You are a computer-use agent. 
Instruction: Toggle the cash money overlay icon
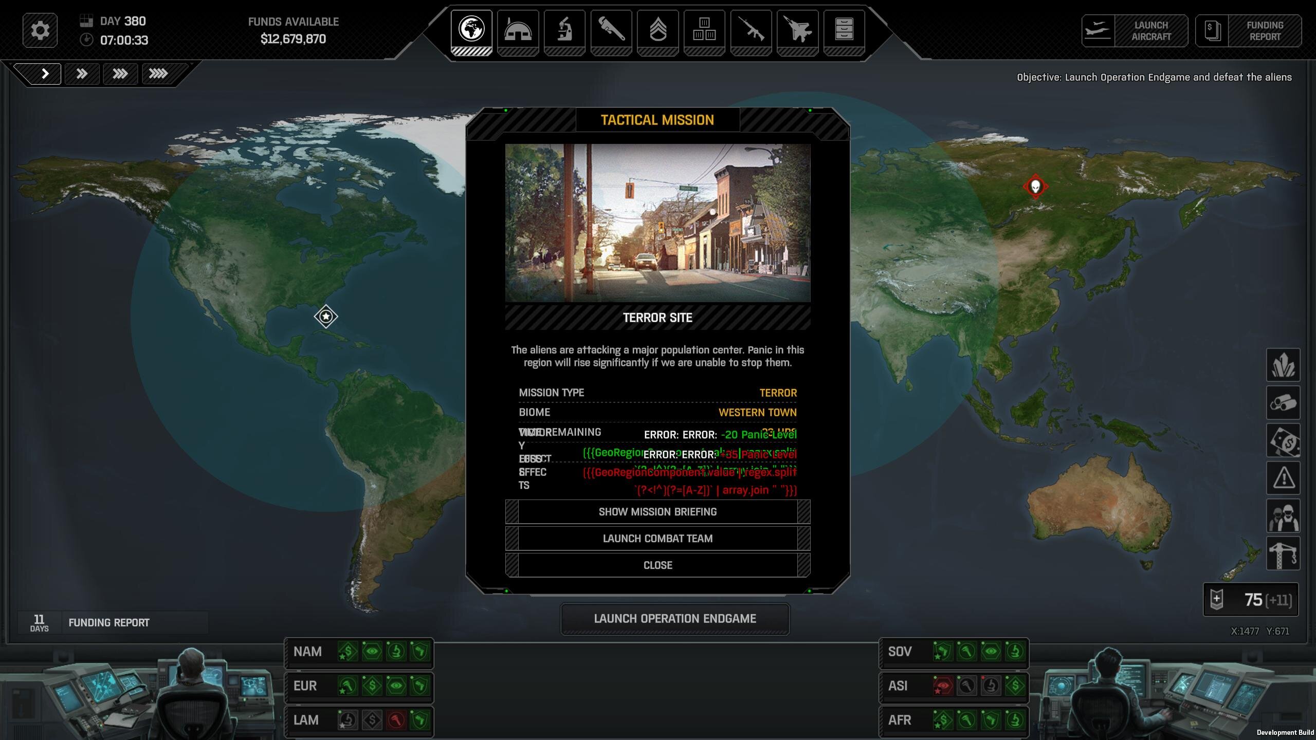[1283, 441]
